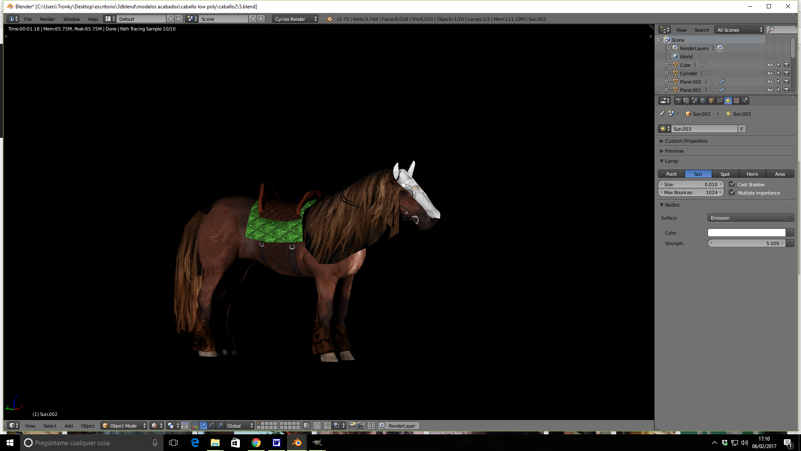Open the World properties globe tab
This screenshot has height=451, width=801.
[x=703, y=101]
